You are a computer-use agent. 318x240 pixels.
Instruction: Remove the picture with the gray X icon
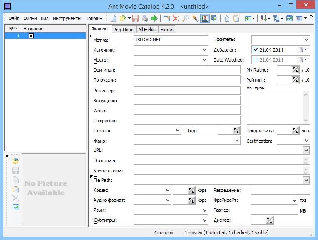tap(16, 198)
